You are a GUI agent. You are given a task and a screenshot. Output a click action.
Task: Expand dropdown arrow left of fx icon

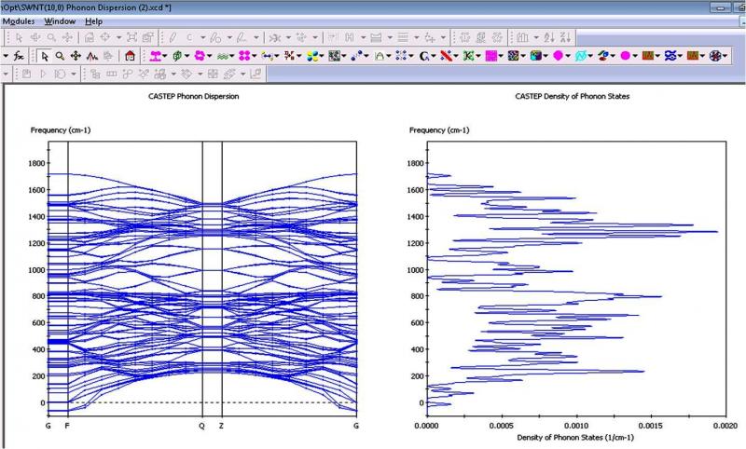(6, 56)
